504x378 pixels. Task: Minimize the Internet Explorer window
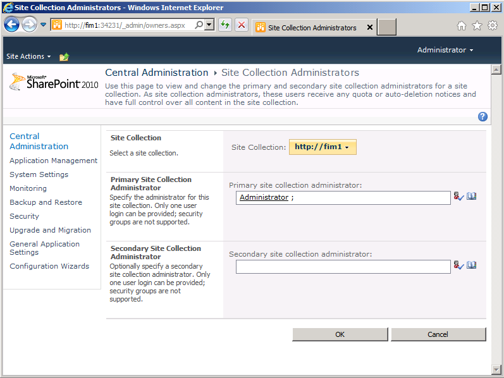coord(474,7)
